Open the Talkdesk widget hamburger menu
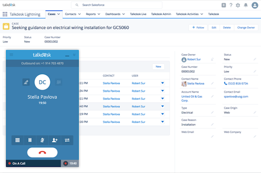The image size is (261, 173). tap(11, 54)
